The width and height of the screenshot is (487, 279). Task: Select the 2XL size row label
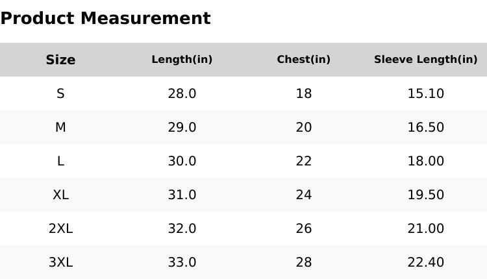[x=60, y=228]
